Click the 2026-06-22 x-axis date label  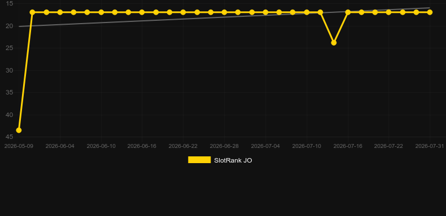coord(183,146)
